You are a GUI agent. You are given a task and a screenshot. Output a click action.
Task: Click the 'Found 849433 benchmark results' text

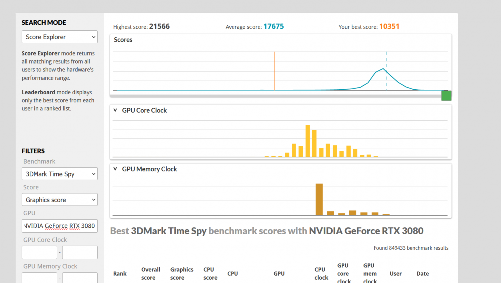(411, 248)
